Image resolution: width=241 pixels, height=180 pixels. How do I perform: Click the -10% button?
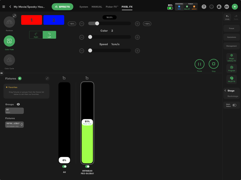tap(72, 24)
